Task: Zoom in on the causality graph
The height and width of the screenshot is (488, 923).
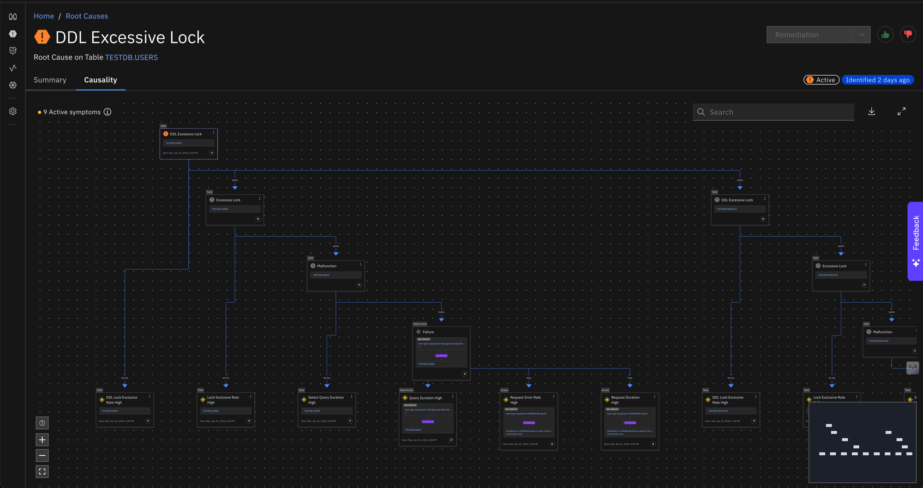Action: [x=42, y=440]
